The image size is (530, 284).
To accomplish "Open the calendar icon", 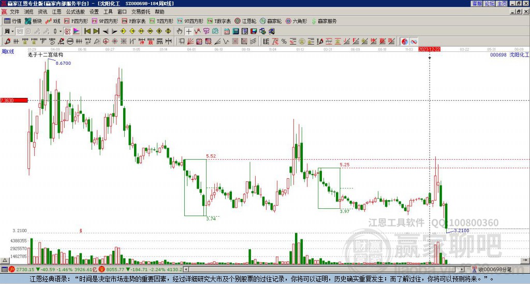I will pos(227,32).
